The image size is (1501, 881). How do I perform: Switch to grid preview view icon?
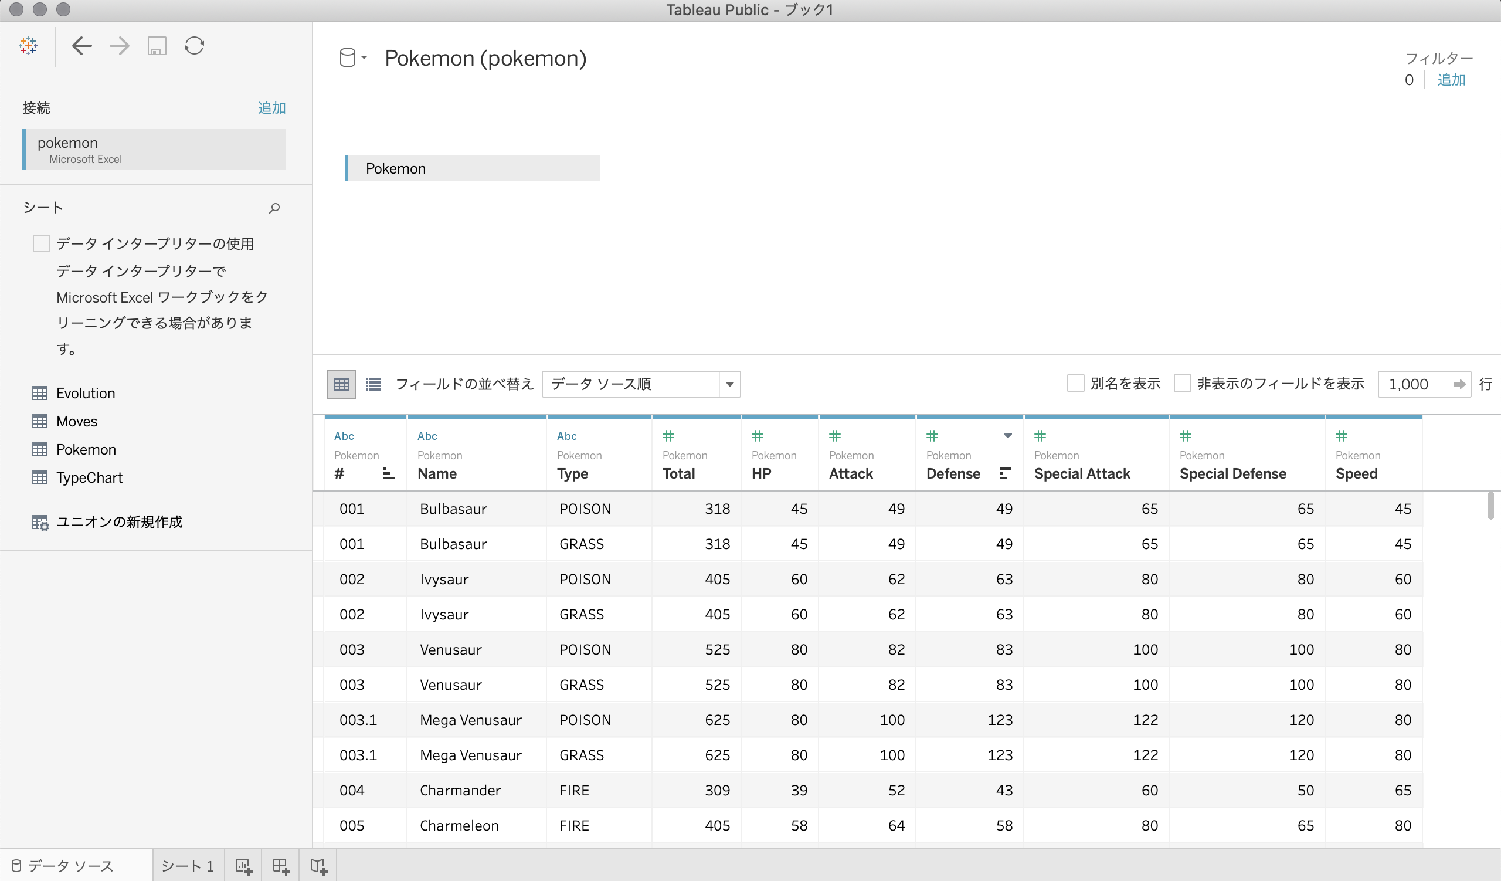point(341,384)
